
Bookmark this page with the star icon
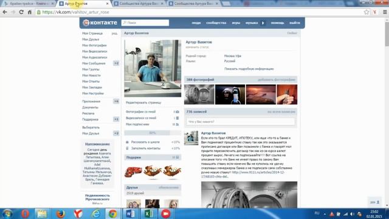click(366, 12)
